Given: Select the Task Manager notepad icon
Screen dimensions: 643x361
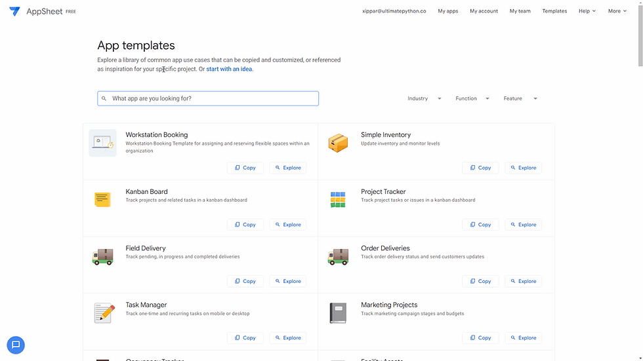Looking at the screenshot, I should coord(104,313).
